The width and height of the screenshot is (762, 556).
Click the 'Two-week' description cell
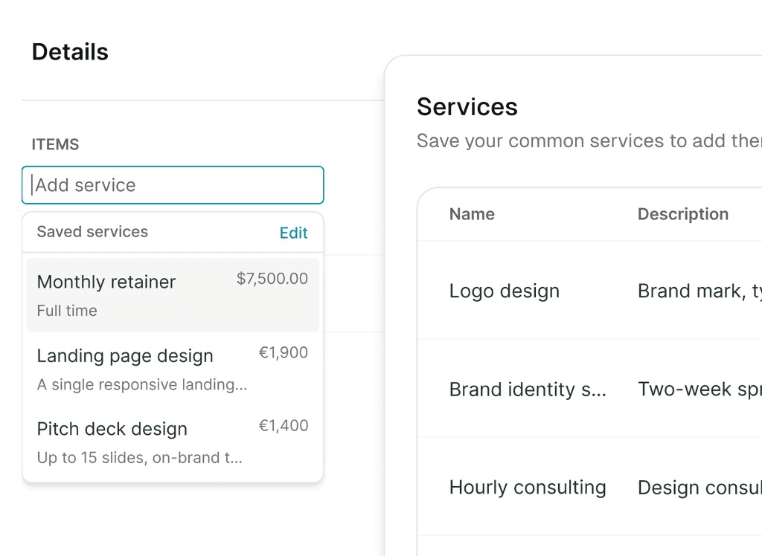[699, 389]
